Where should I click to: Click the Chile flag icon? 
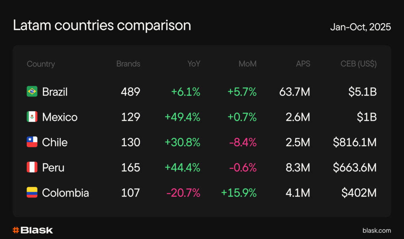tap(32, 142)
